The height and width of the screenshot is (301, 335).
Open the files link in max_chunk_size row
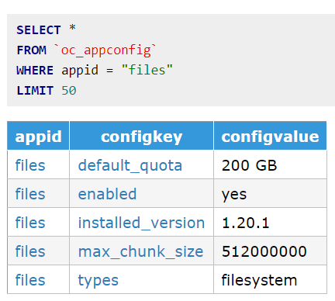[30, 251]
